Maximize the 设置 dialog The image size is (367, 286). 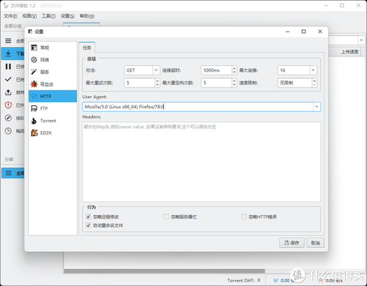pyautogui.click(x=303, y=32)
